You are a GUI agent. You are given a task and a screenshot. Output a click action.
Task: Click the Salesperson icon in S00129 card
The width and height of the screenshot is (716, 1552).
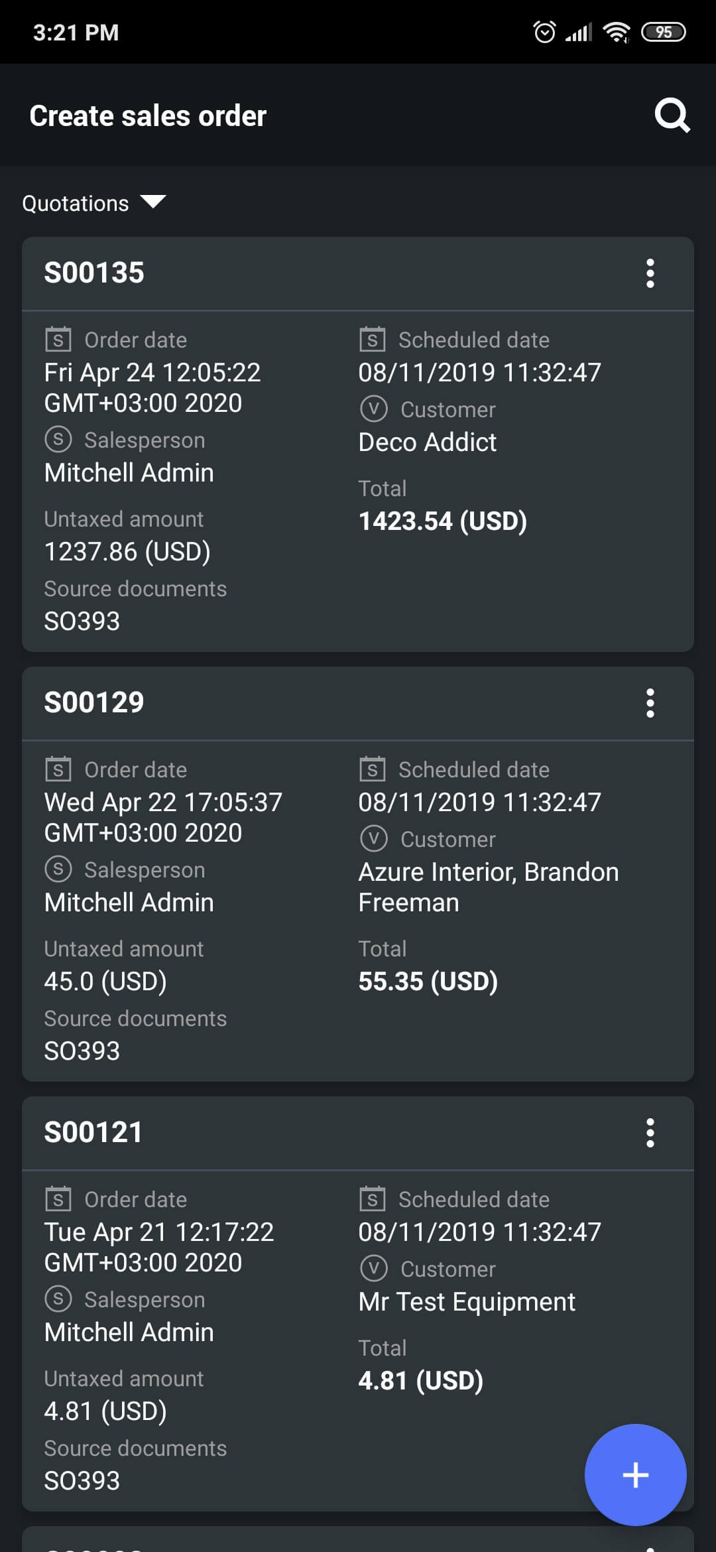click(x=58, y=869)
